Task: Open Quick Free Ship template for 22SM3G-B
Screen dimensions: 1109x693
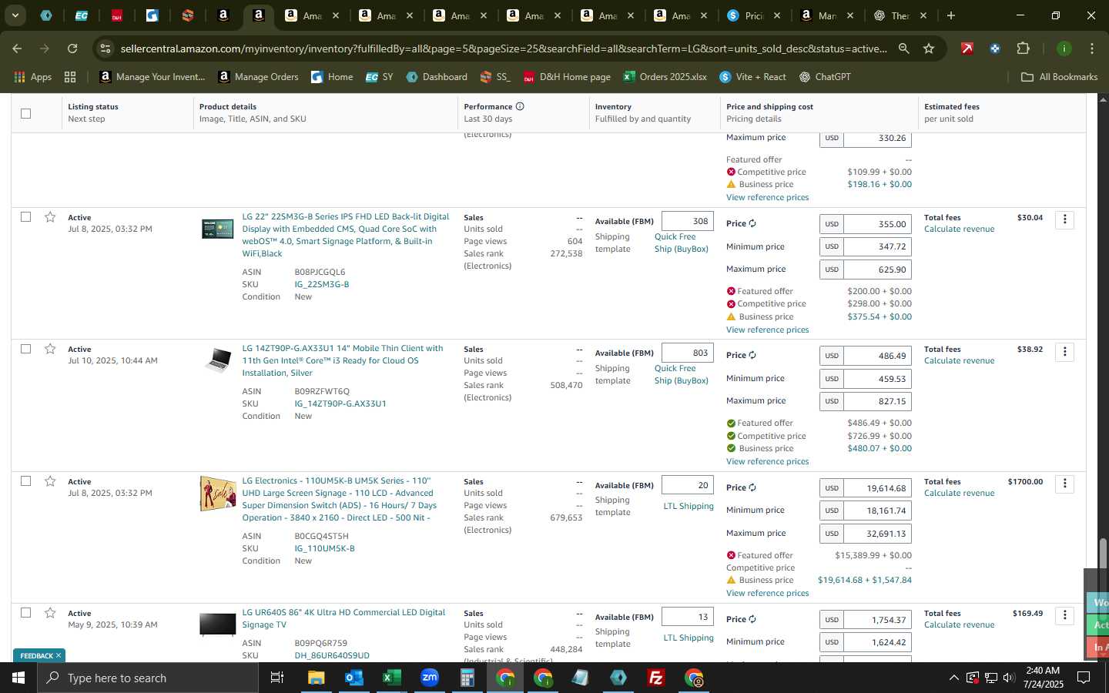Action: pyautogui.click(x=681, y=243)
